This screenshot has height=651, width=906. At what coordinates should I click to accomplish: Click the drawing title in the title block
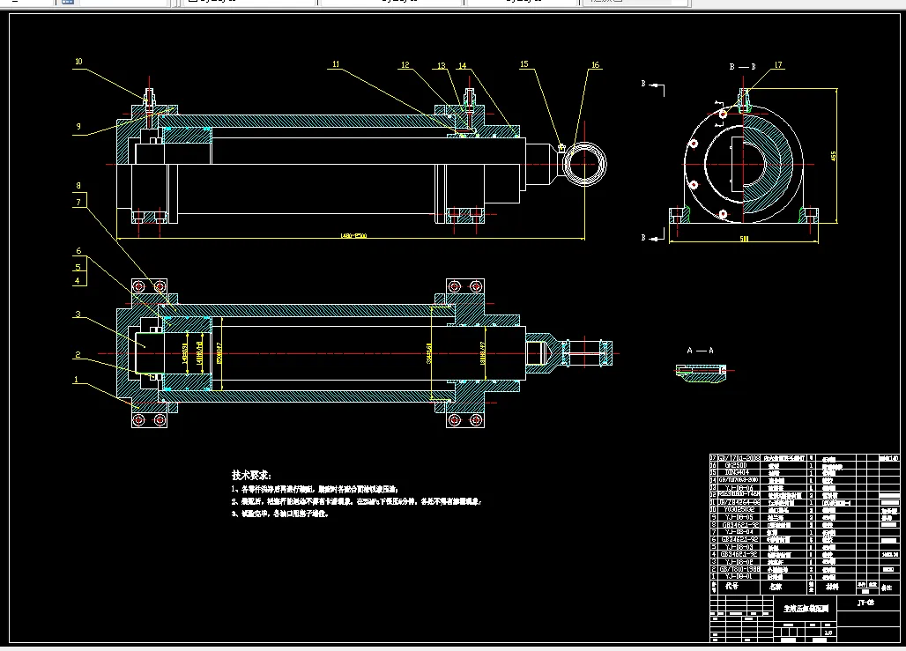tap(806, 608)
